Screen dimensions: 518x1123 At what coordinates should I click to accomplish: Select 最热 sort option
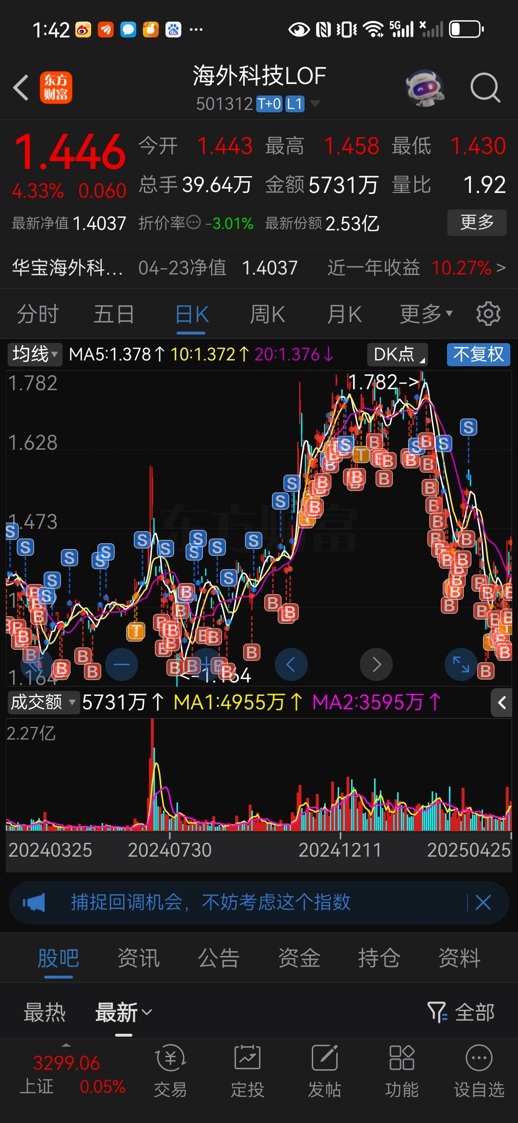point(45,1012)
